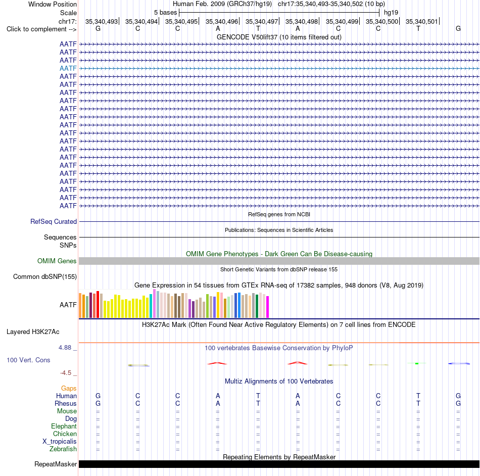The height and width of the screenshot is (476, 480).
Task: Click the light-blue highlighted AATF transcript label
Action: pyautogui.click(x=68, y=68)
